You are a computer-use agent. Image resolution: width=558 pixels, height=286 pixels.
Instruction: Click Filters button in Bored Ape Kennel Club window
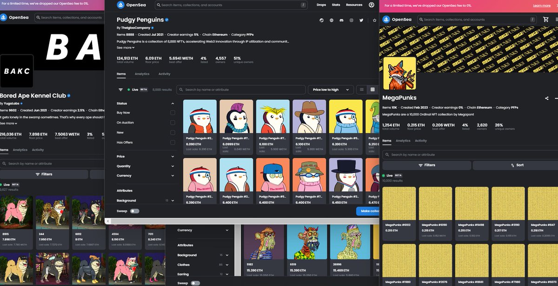pyautogui.click(x=44, y=174)
